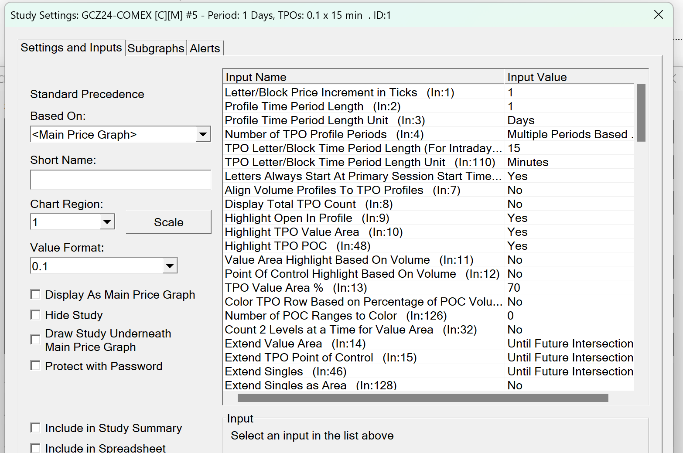Click the vertical scrollbar of inputs list
This screenshot has width=683, height=453.
tap(641, 113)
